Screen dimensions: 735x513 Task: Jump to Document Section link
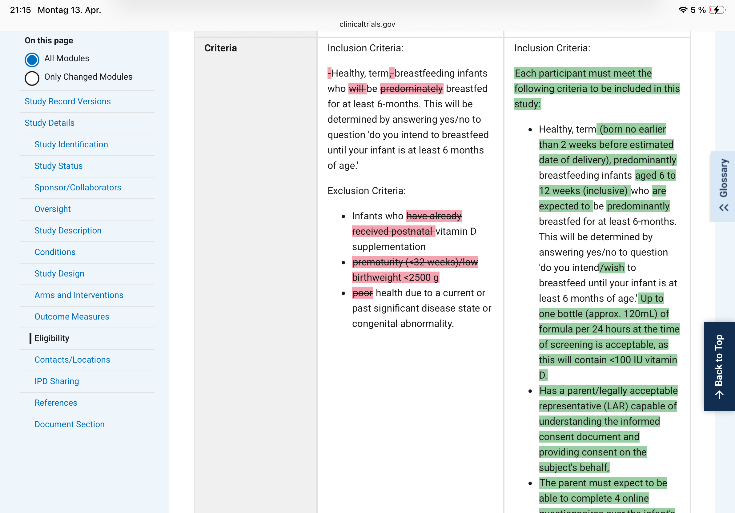[x=70, y=424]
